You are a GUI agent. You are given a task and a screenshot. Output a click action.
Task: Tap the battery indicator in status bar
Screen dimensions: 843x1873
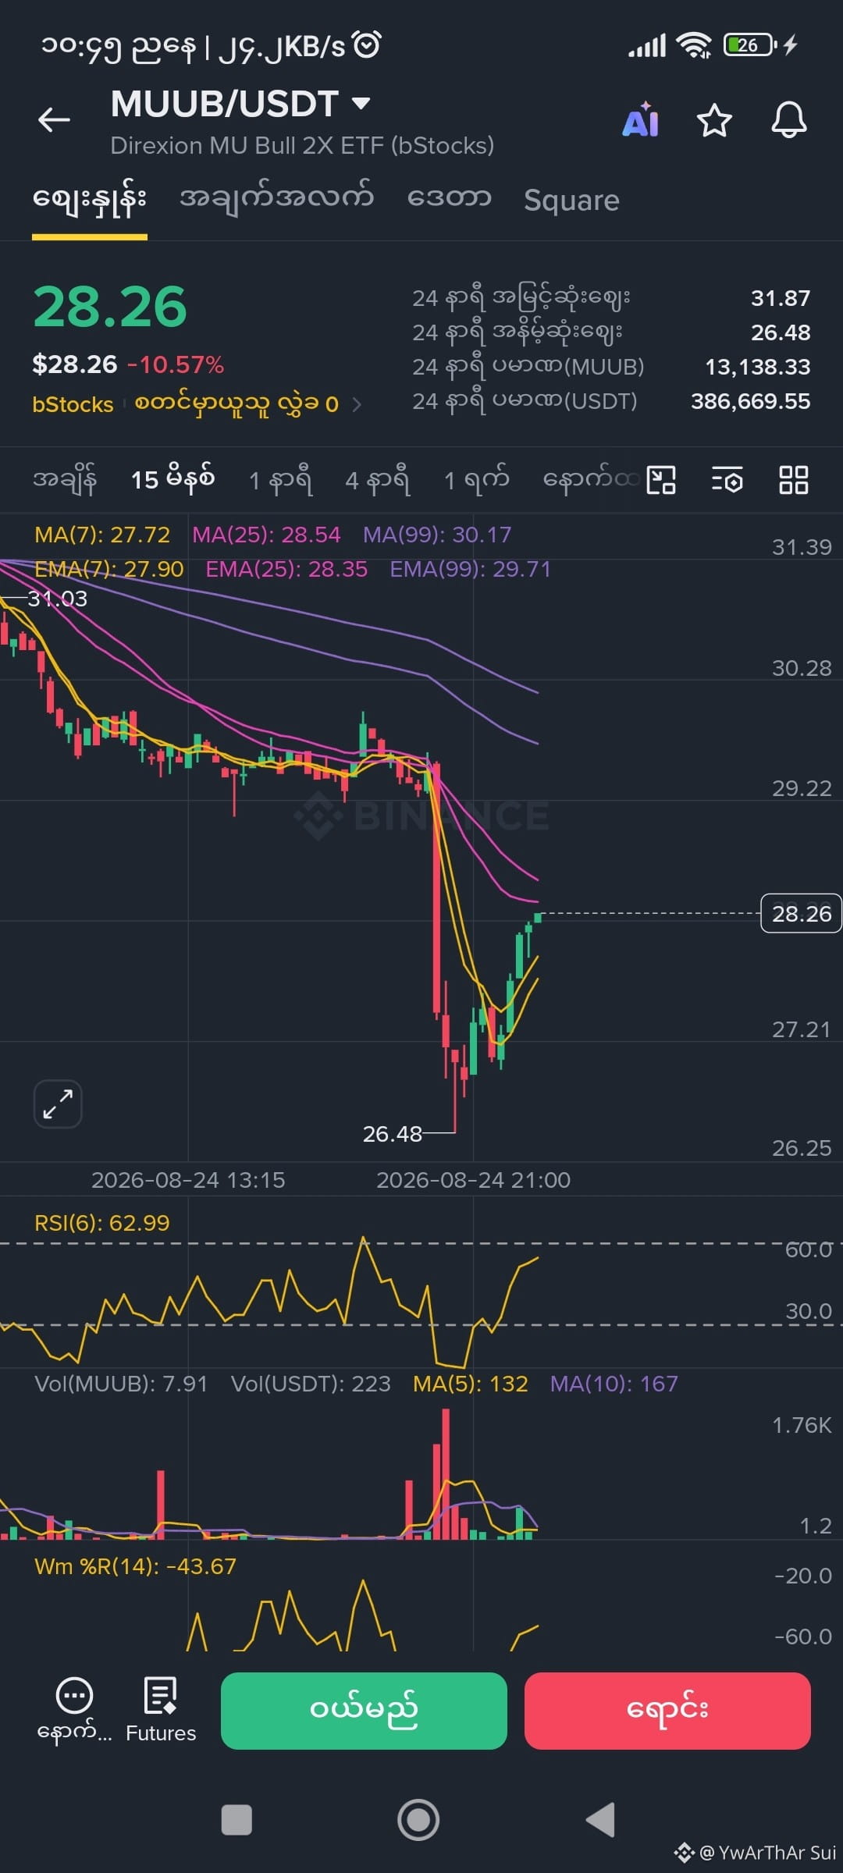(749, 45)
